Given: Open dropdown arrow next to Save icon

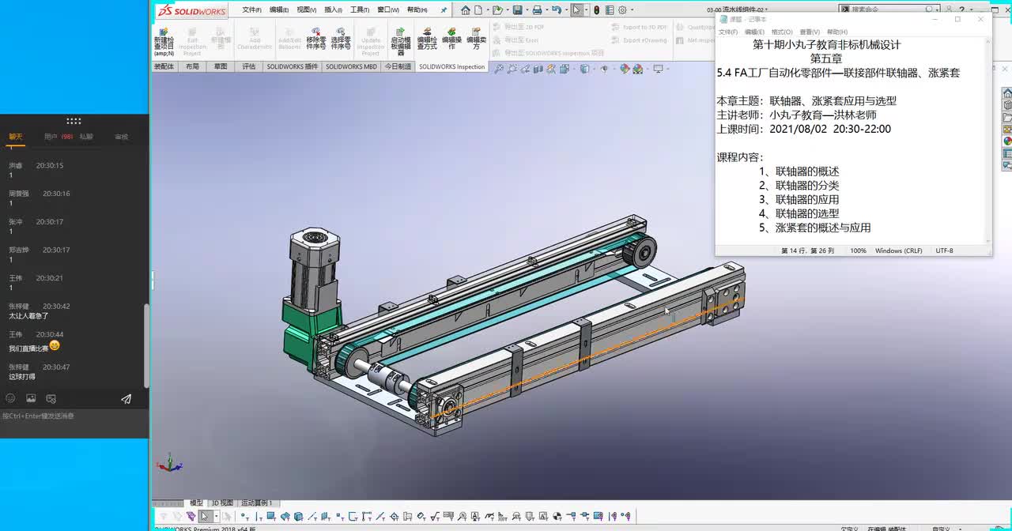Looking at the screenshot, I should coord(527,9).
